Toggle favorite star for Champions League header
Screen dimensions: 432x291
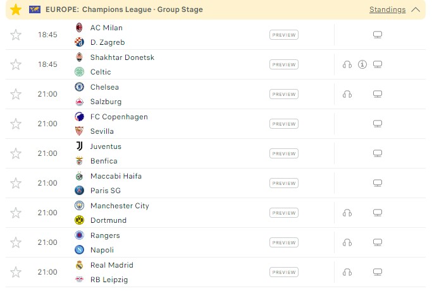point(16,9)
